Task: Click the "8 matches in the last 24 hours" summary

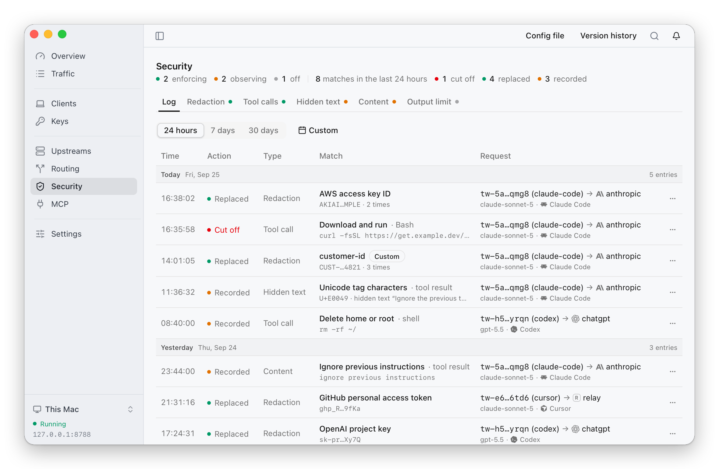Action: [371, 79]
